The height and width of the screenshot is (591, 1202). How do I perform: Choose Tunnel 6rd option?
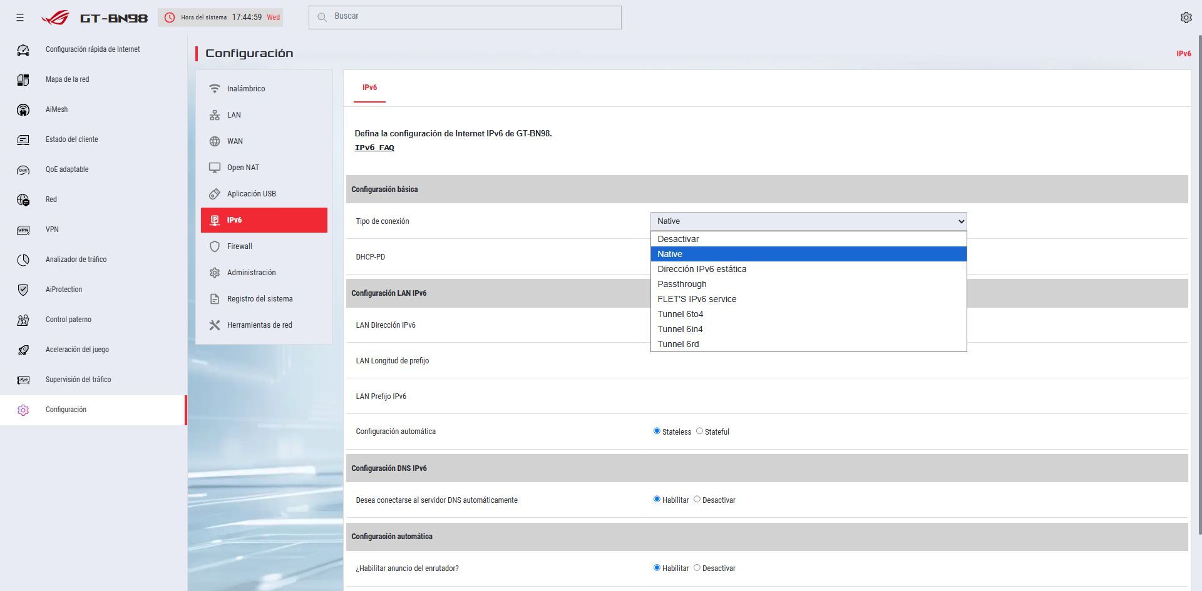pyautogui.click(x=808, y=344)
